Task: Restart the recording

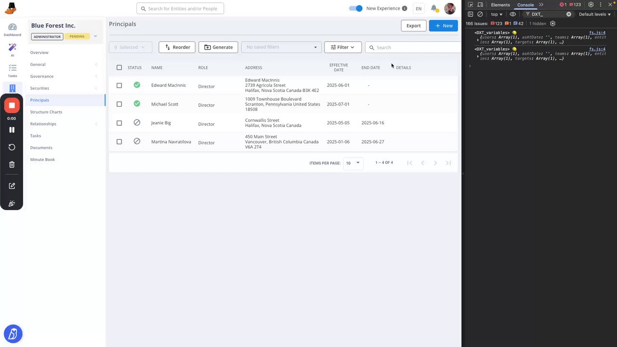Action: (x=12, y=147)
